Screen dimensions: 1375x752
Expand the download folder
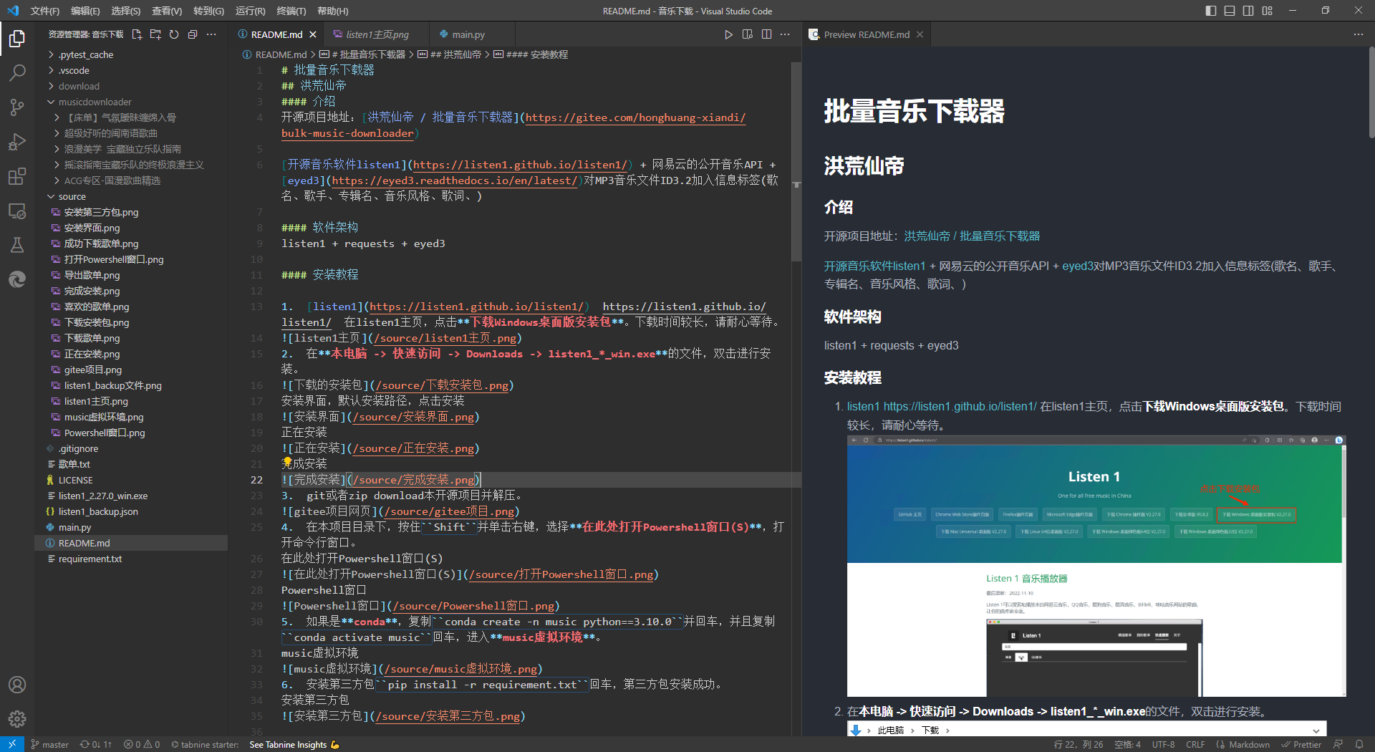click(131, 86)
